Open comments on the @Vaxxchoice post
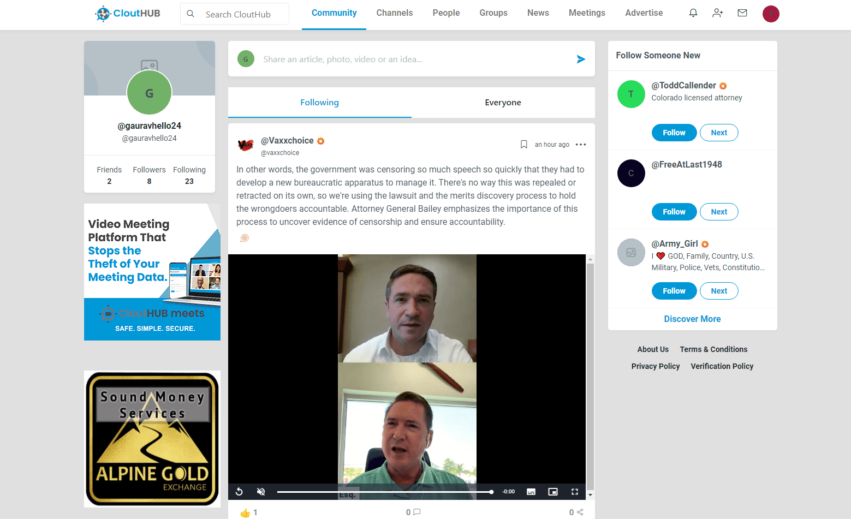 coord(416,512)
